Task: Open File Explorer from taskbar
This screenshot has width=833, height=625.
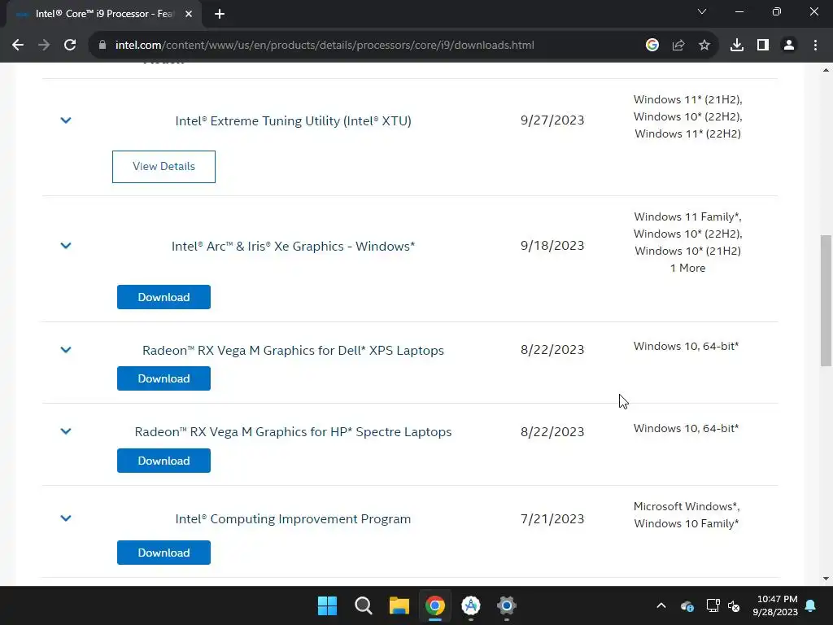Action: click(399, 605)
